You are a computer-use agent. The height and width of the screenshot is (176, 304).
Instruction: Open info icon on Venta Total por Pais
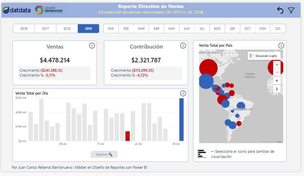click(281, 46)
